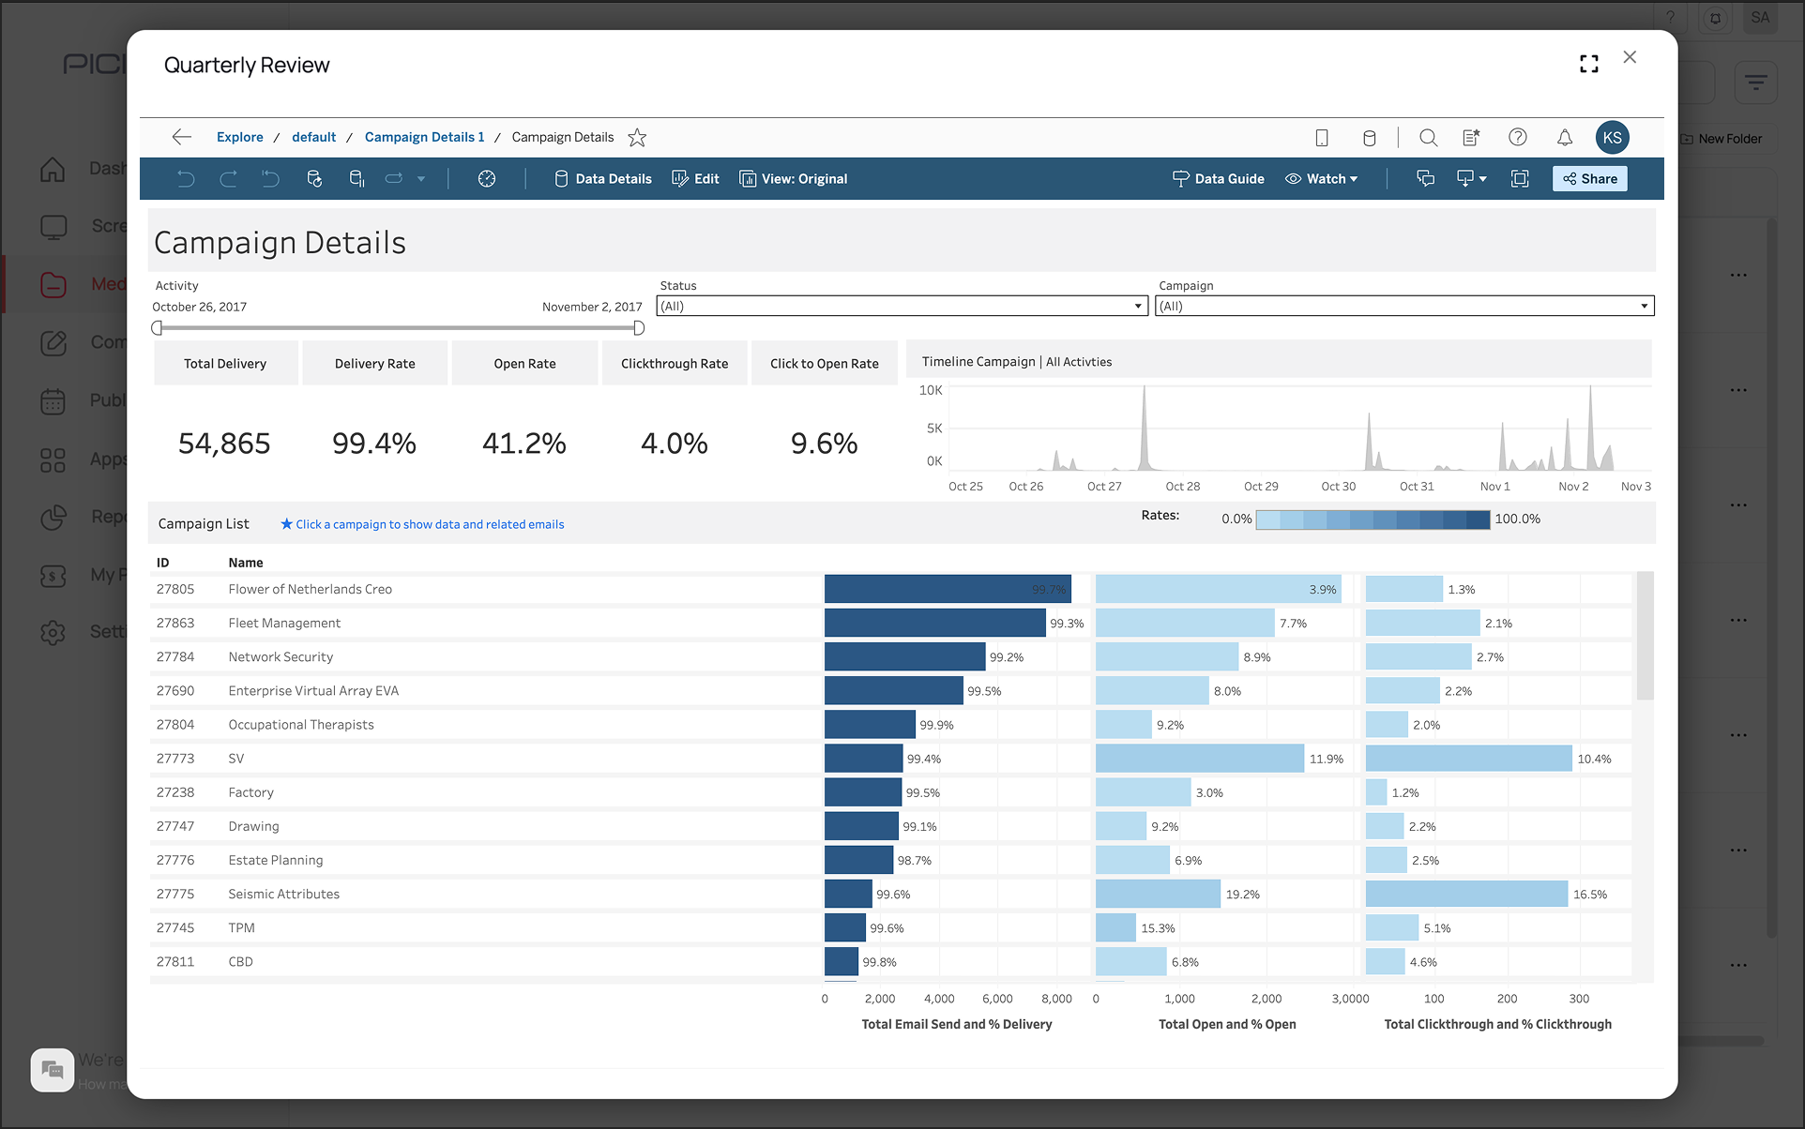Image resolution: width=1805 pixels, height=1129 pixels.
Task: Follow the Explore breadcrumb link
Action: (239, 137)
